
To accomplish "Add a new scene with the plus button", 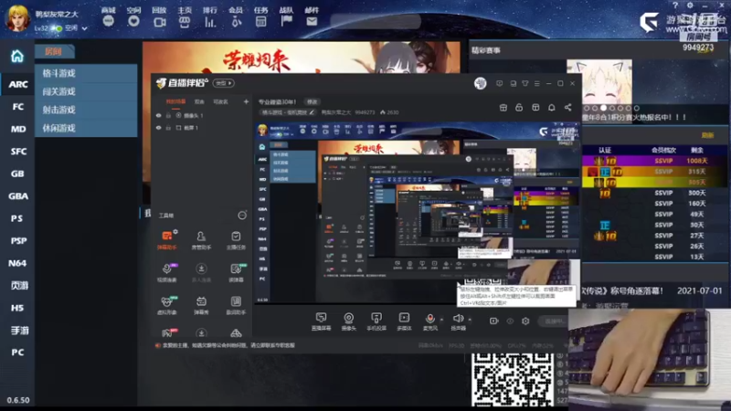I will [x=246, y=101].
